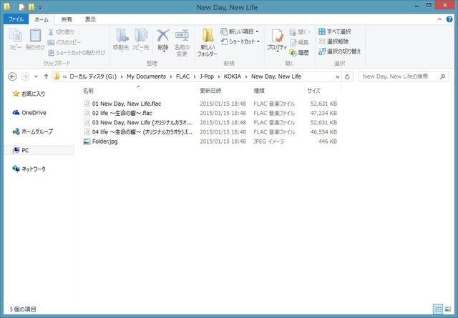Open the File (ファイル) menu tab
This screenshot has width=458, height=318.
[x=16, y=19]
